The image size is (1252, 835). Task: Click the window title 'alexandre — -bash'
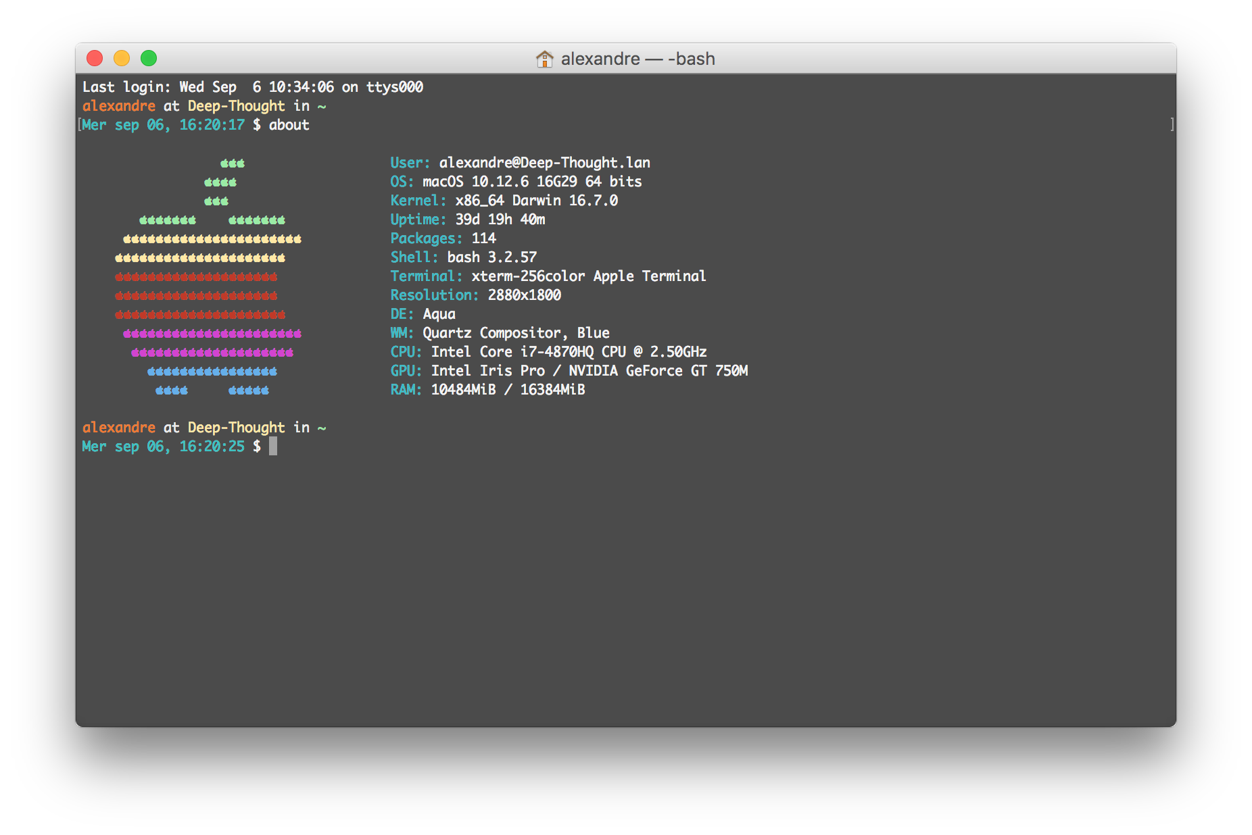(x=637, y=59)
